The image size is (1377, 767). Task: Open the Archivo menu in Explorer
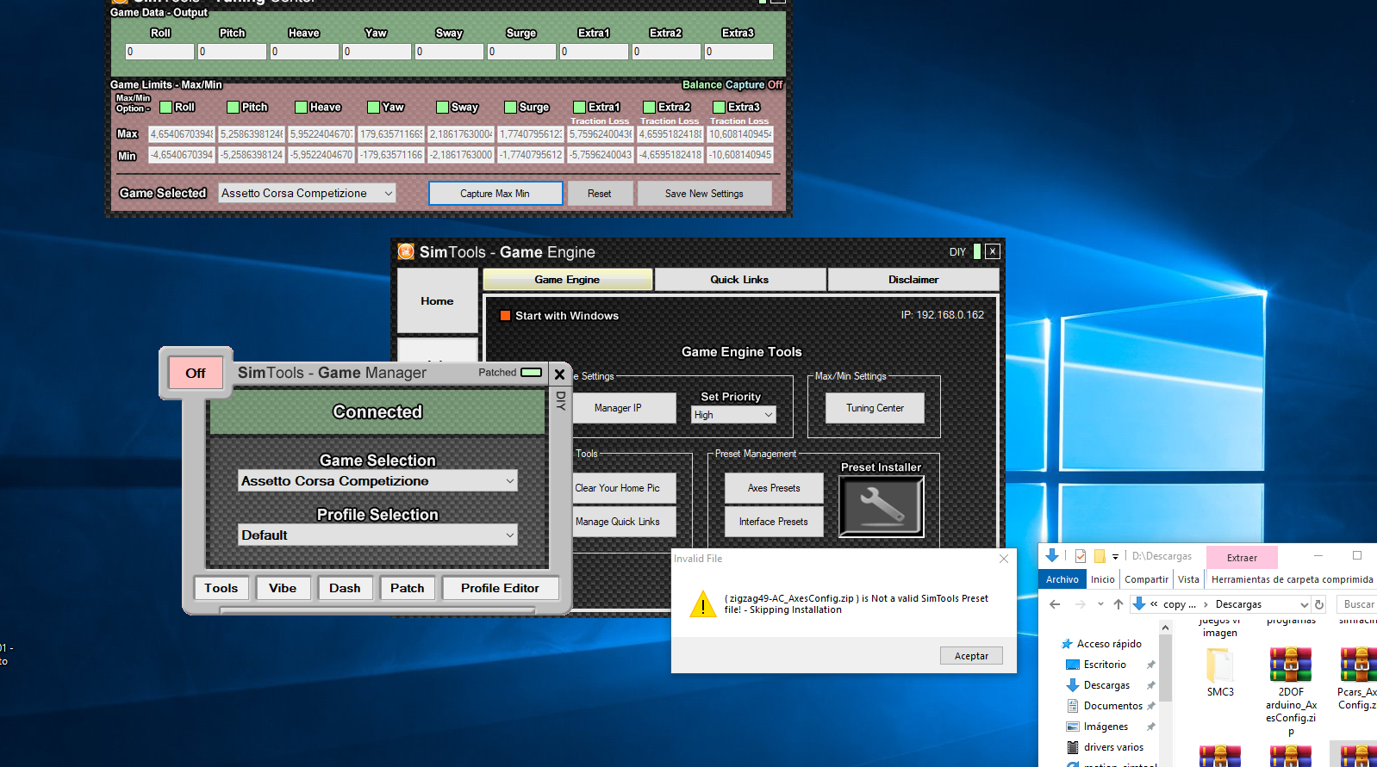(x=1062, y=579)
